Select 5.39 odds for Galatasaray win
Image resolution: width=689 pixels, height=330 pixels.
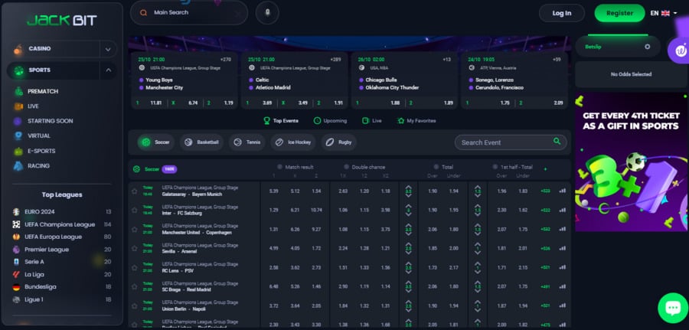pos(274,191)
